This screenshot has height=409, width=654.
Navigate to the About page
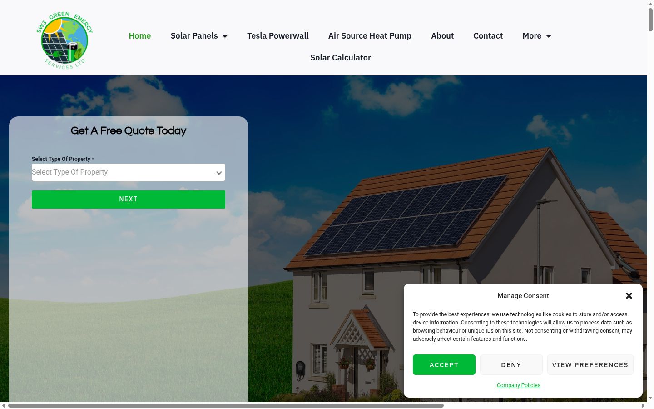click(x=442, y=36)
